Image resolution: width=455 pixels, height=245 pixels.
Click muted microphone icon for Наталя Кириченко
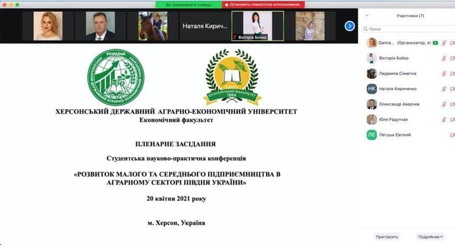443,89
